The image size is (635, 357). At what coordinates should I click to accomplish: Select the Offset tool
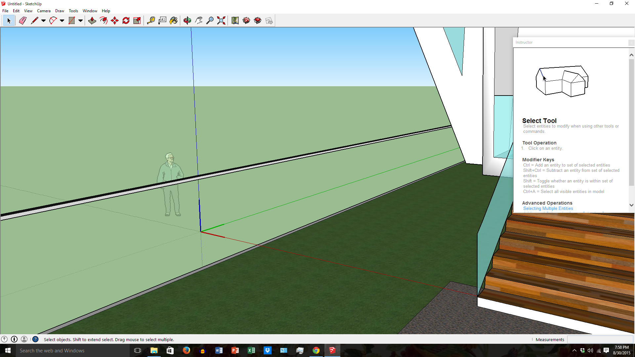pos(104,21)
